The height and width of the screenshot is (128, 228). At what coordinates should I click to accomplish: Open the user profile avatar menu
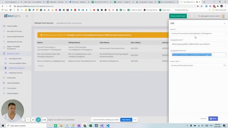coord(223,16)
